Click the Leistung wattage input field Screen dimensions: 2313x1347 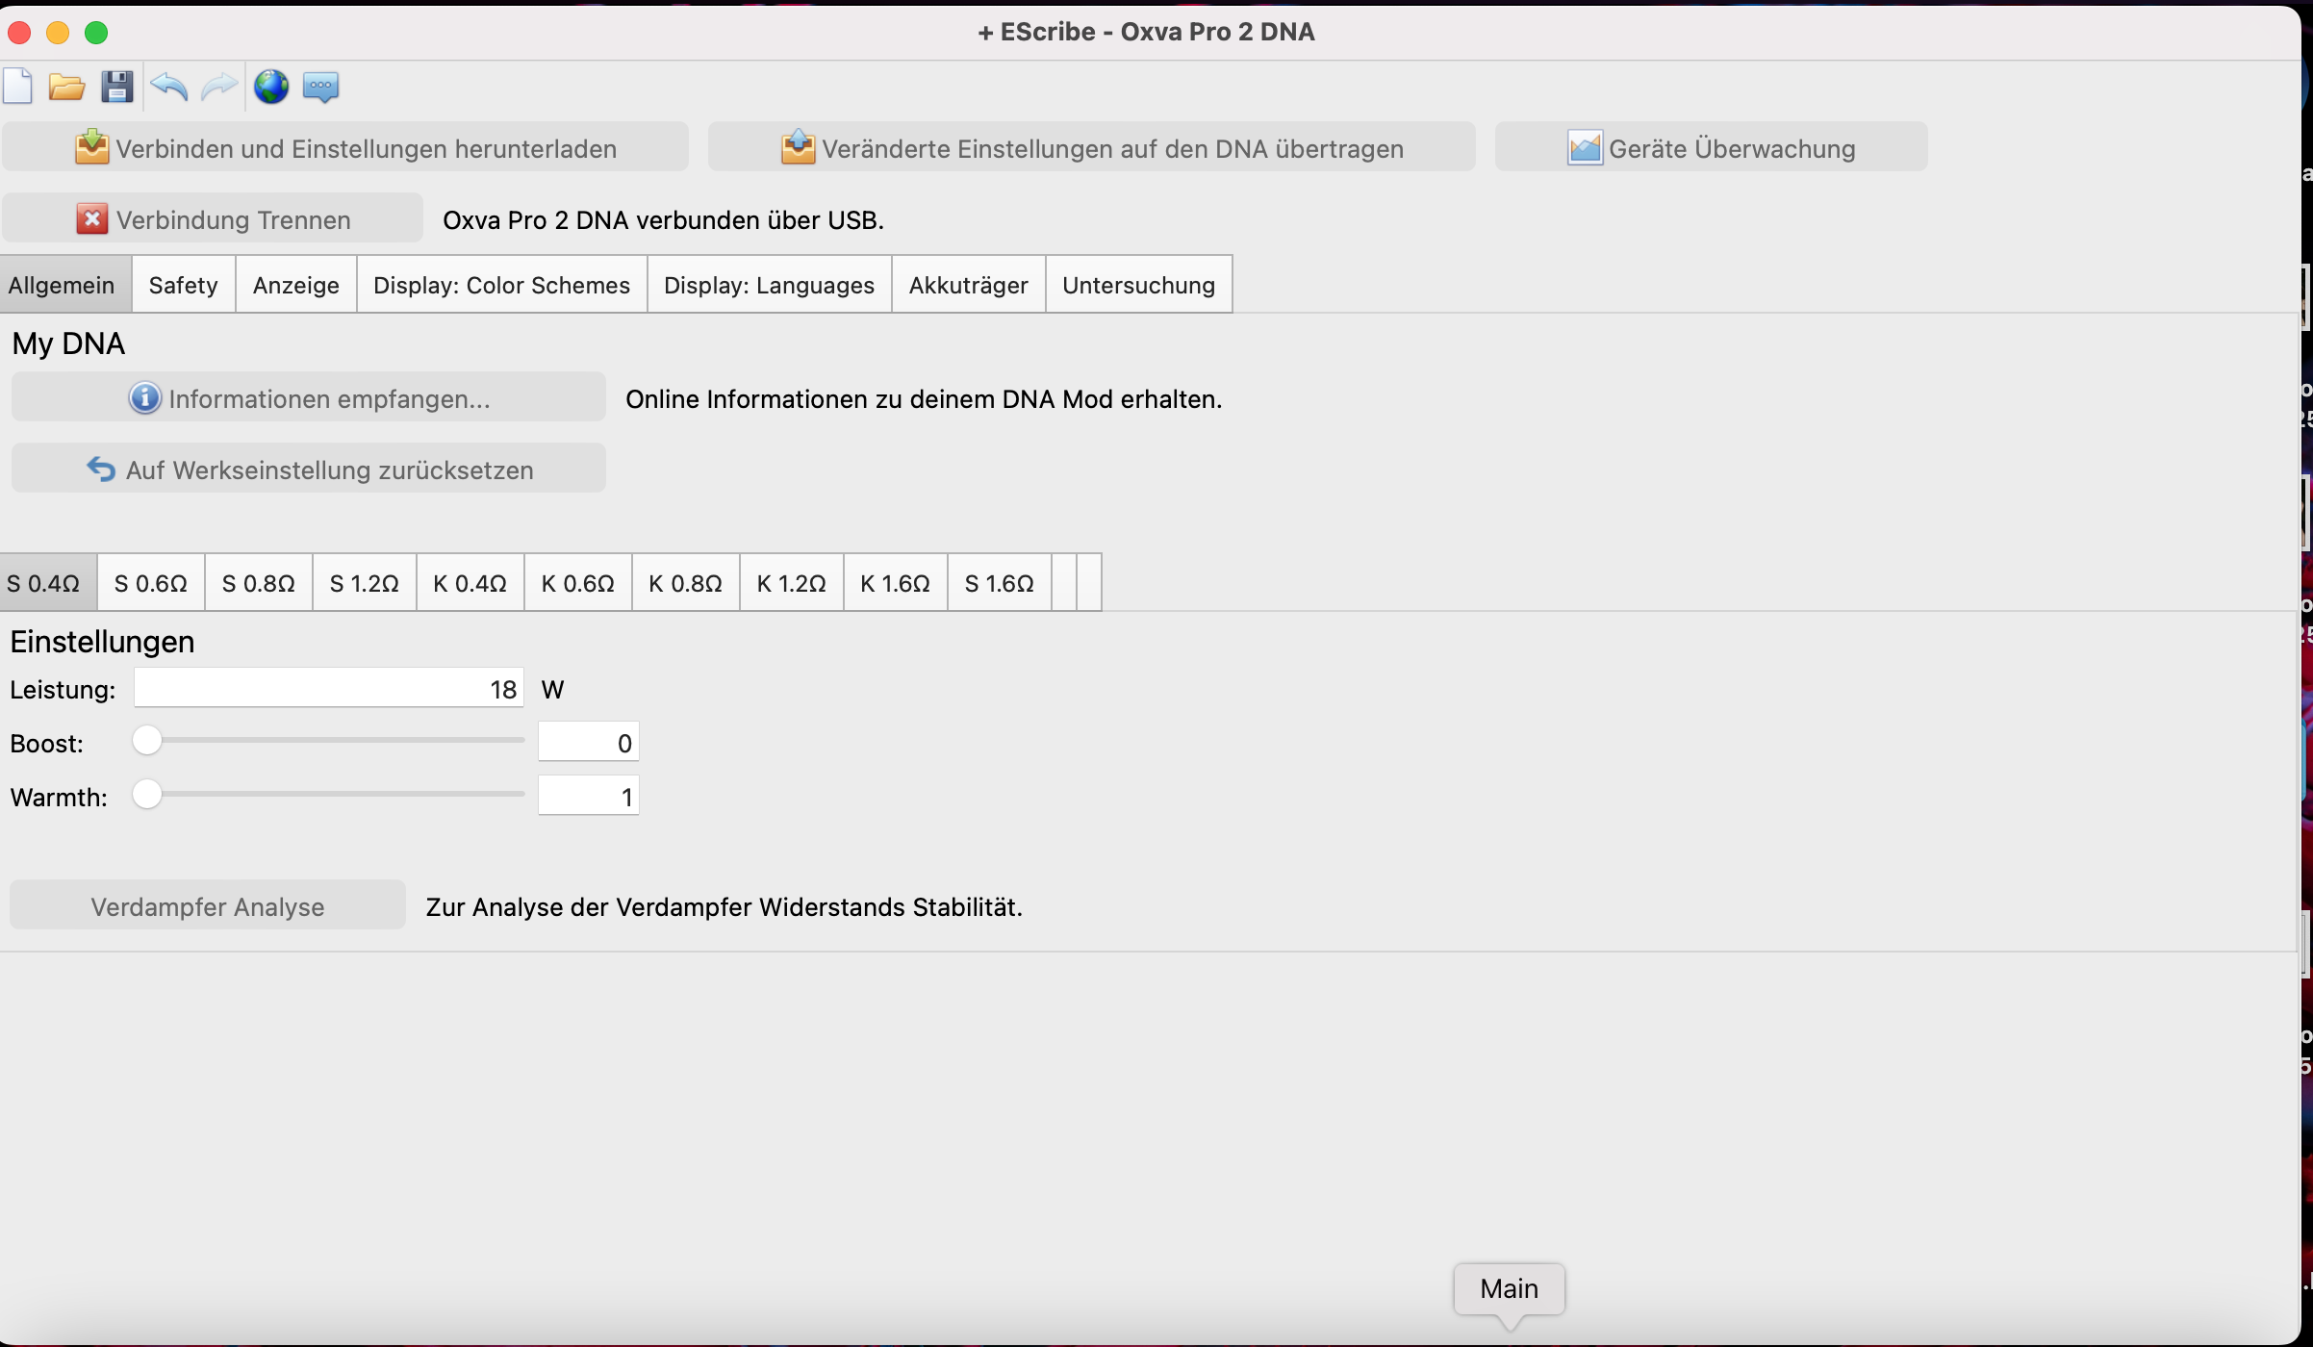pyautogui.click(x=329, y=689)
